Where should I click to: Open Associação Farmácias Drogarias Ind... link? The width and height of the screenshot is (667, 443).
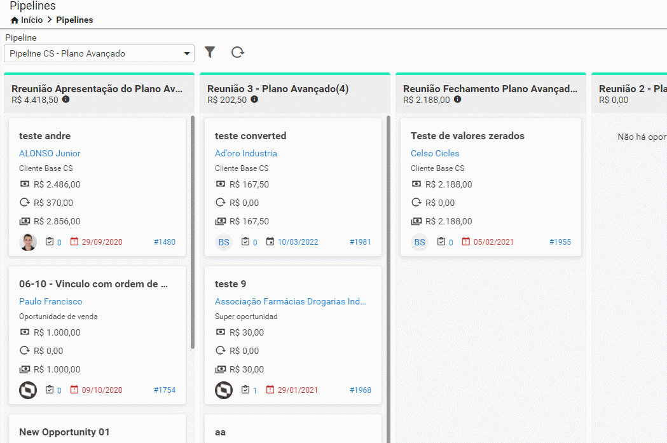coord(290,301)
